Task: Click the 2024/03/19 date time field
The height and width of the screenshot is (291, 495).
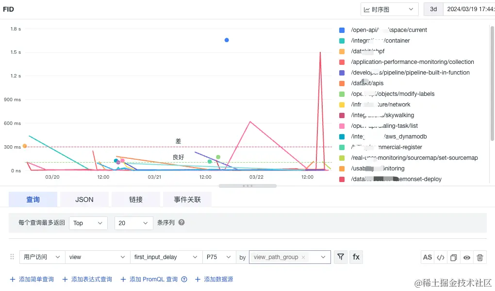Action: 469,9
